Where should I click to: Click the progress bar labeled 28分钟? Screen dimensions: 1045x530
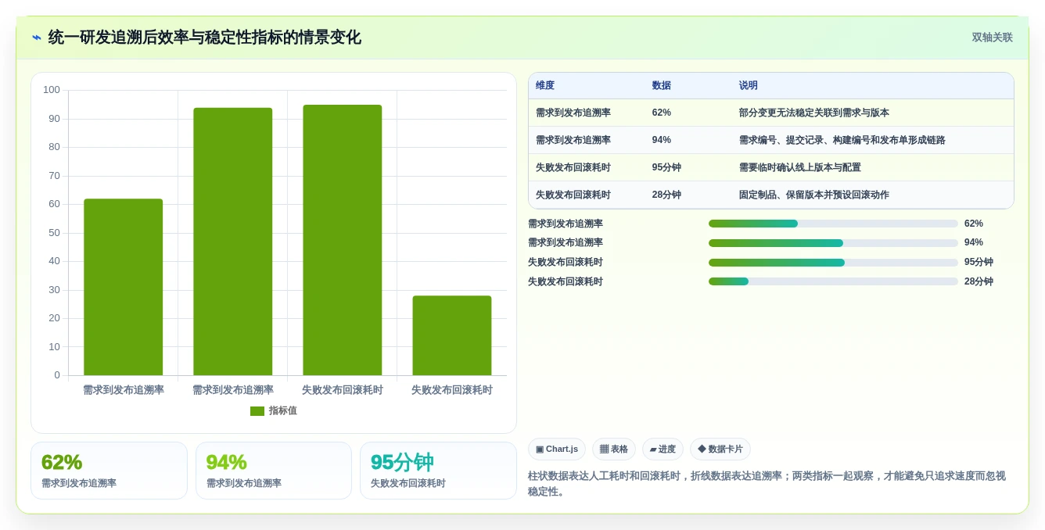(833, 281)
